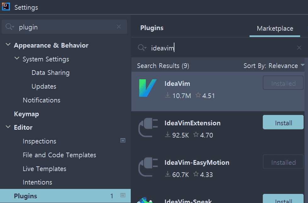This screenshot has width=308, height=203.
Task: Open the Inspections settings page
Action: 40,141
